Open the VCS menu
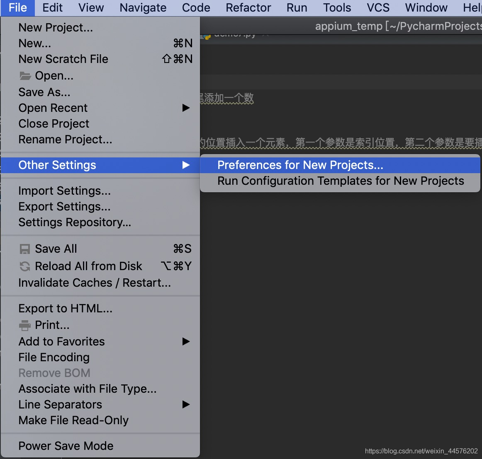Viewport: 482px width, 459px height. (378, 8)
